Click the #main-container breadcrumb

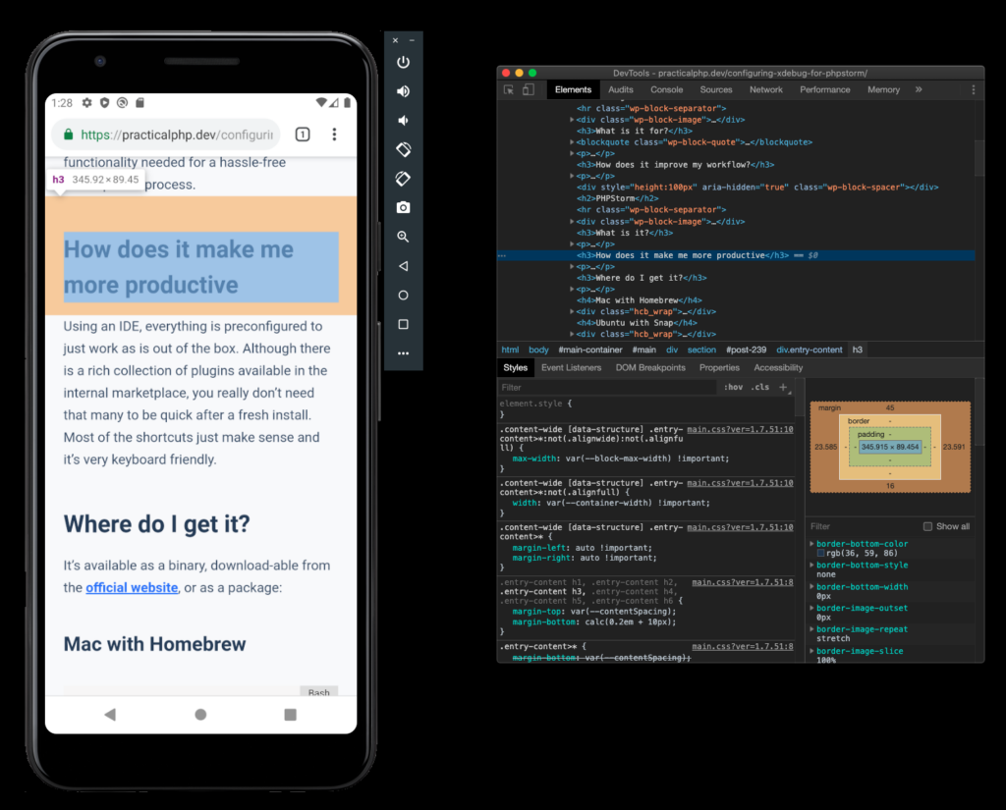tap(590, 350)
